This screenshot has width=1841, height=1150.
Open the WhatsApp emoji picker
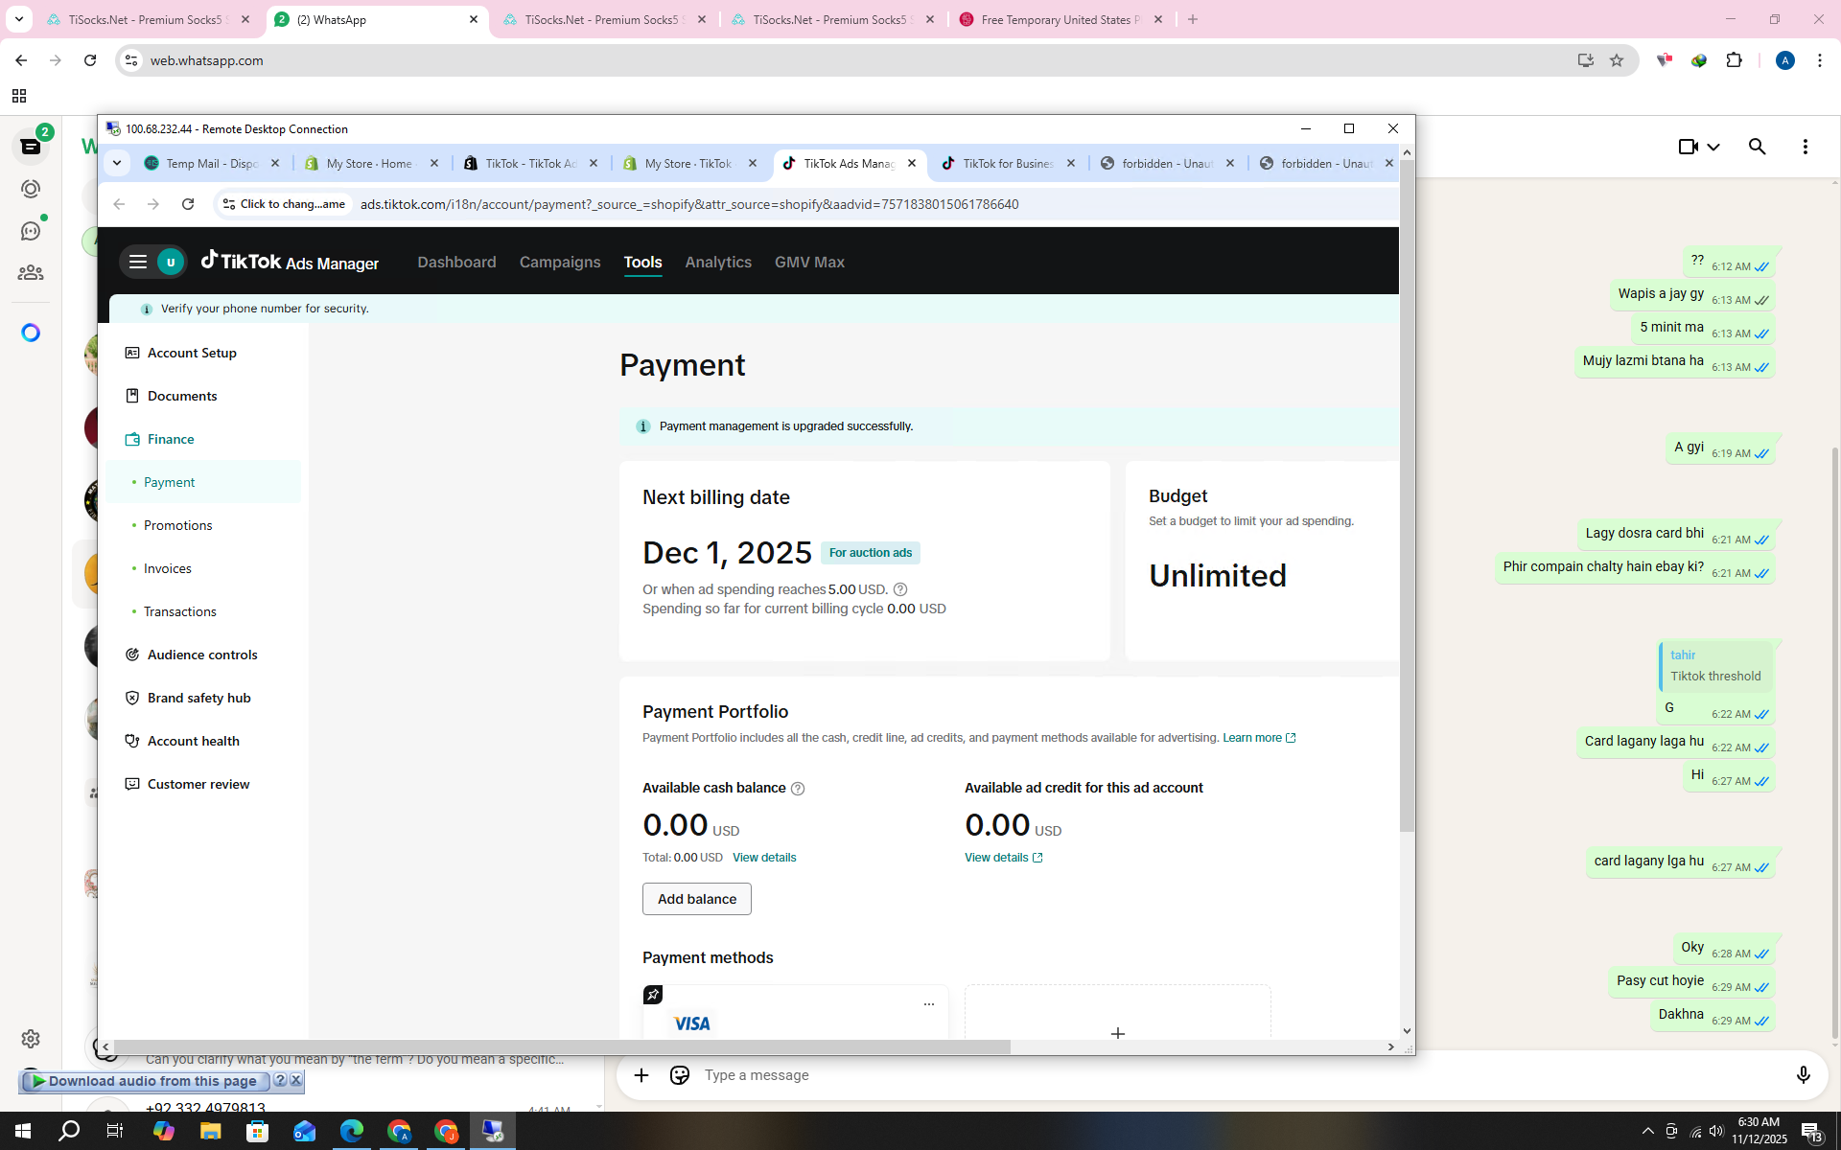[x=680, y=1075]
